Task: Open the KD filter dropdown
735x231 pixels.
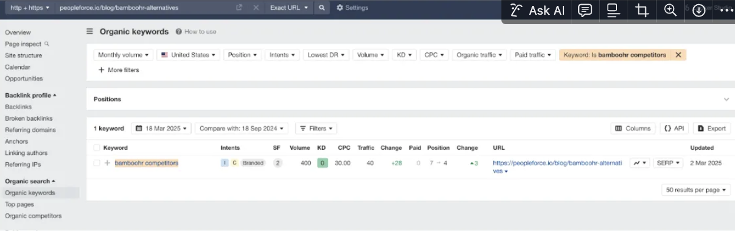Action: click(x=404, y=55)
